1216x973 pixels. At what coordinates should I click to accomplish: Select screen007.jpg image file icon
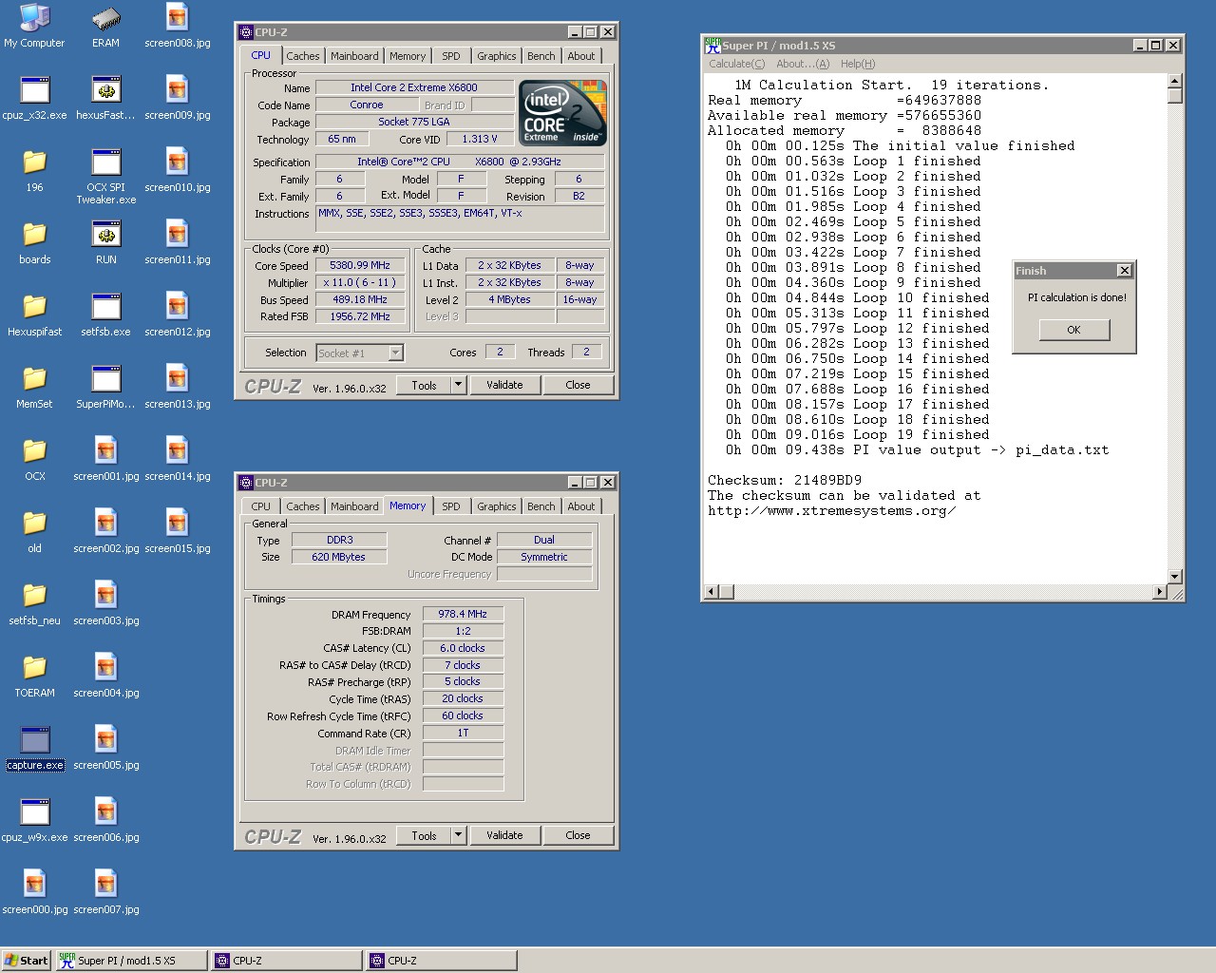click(105, 892)
